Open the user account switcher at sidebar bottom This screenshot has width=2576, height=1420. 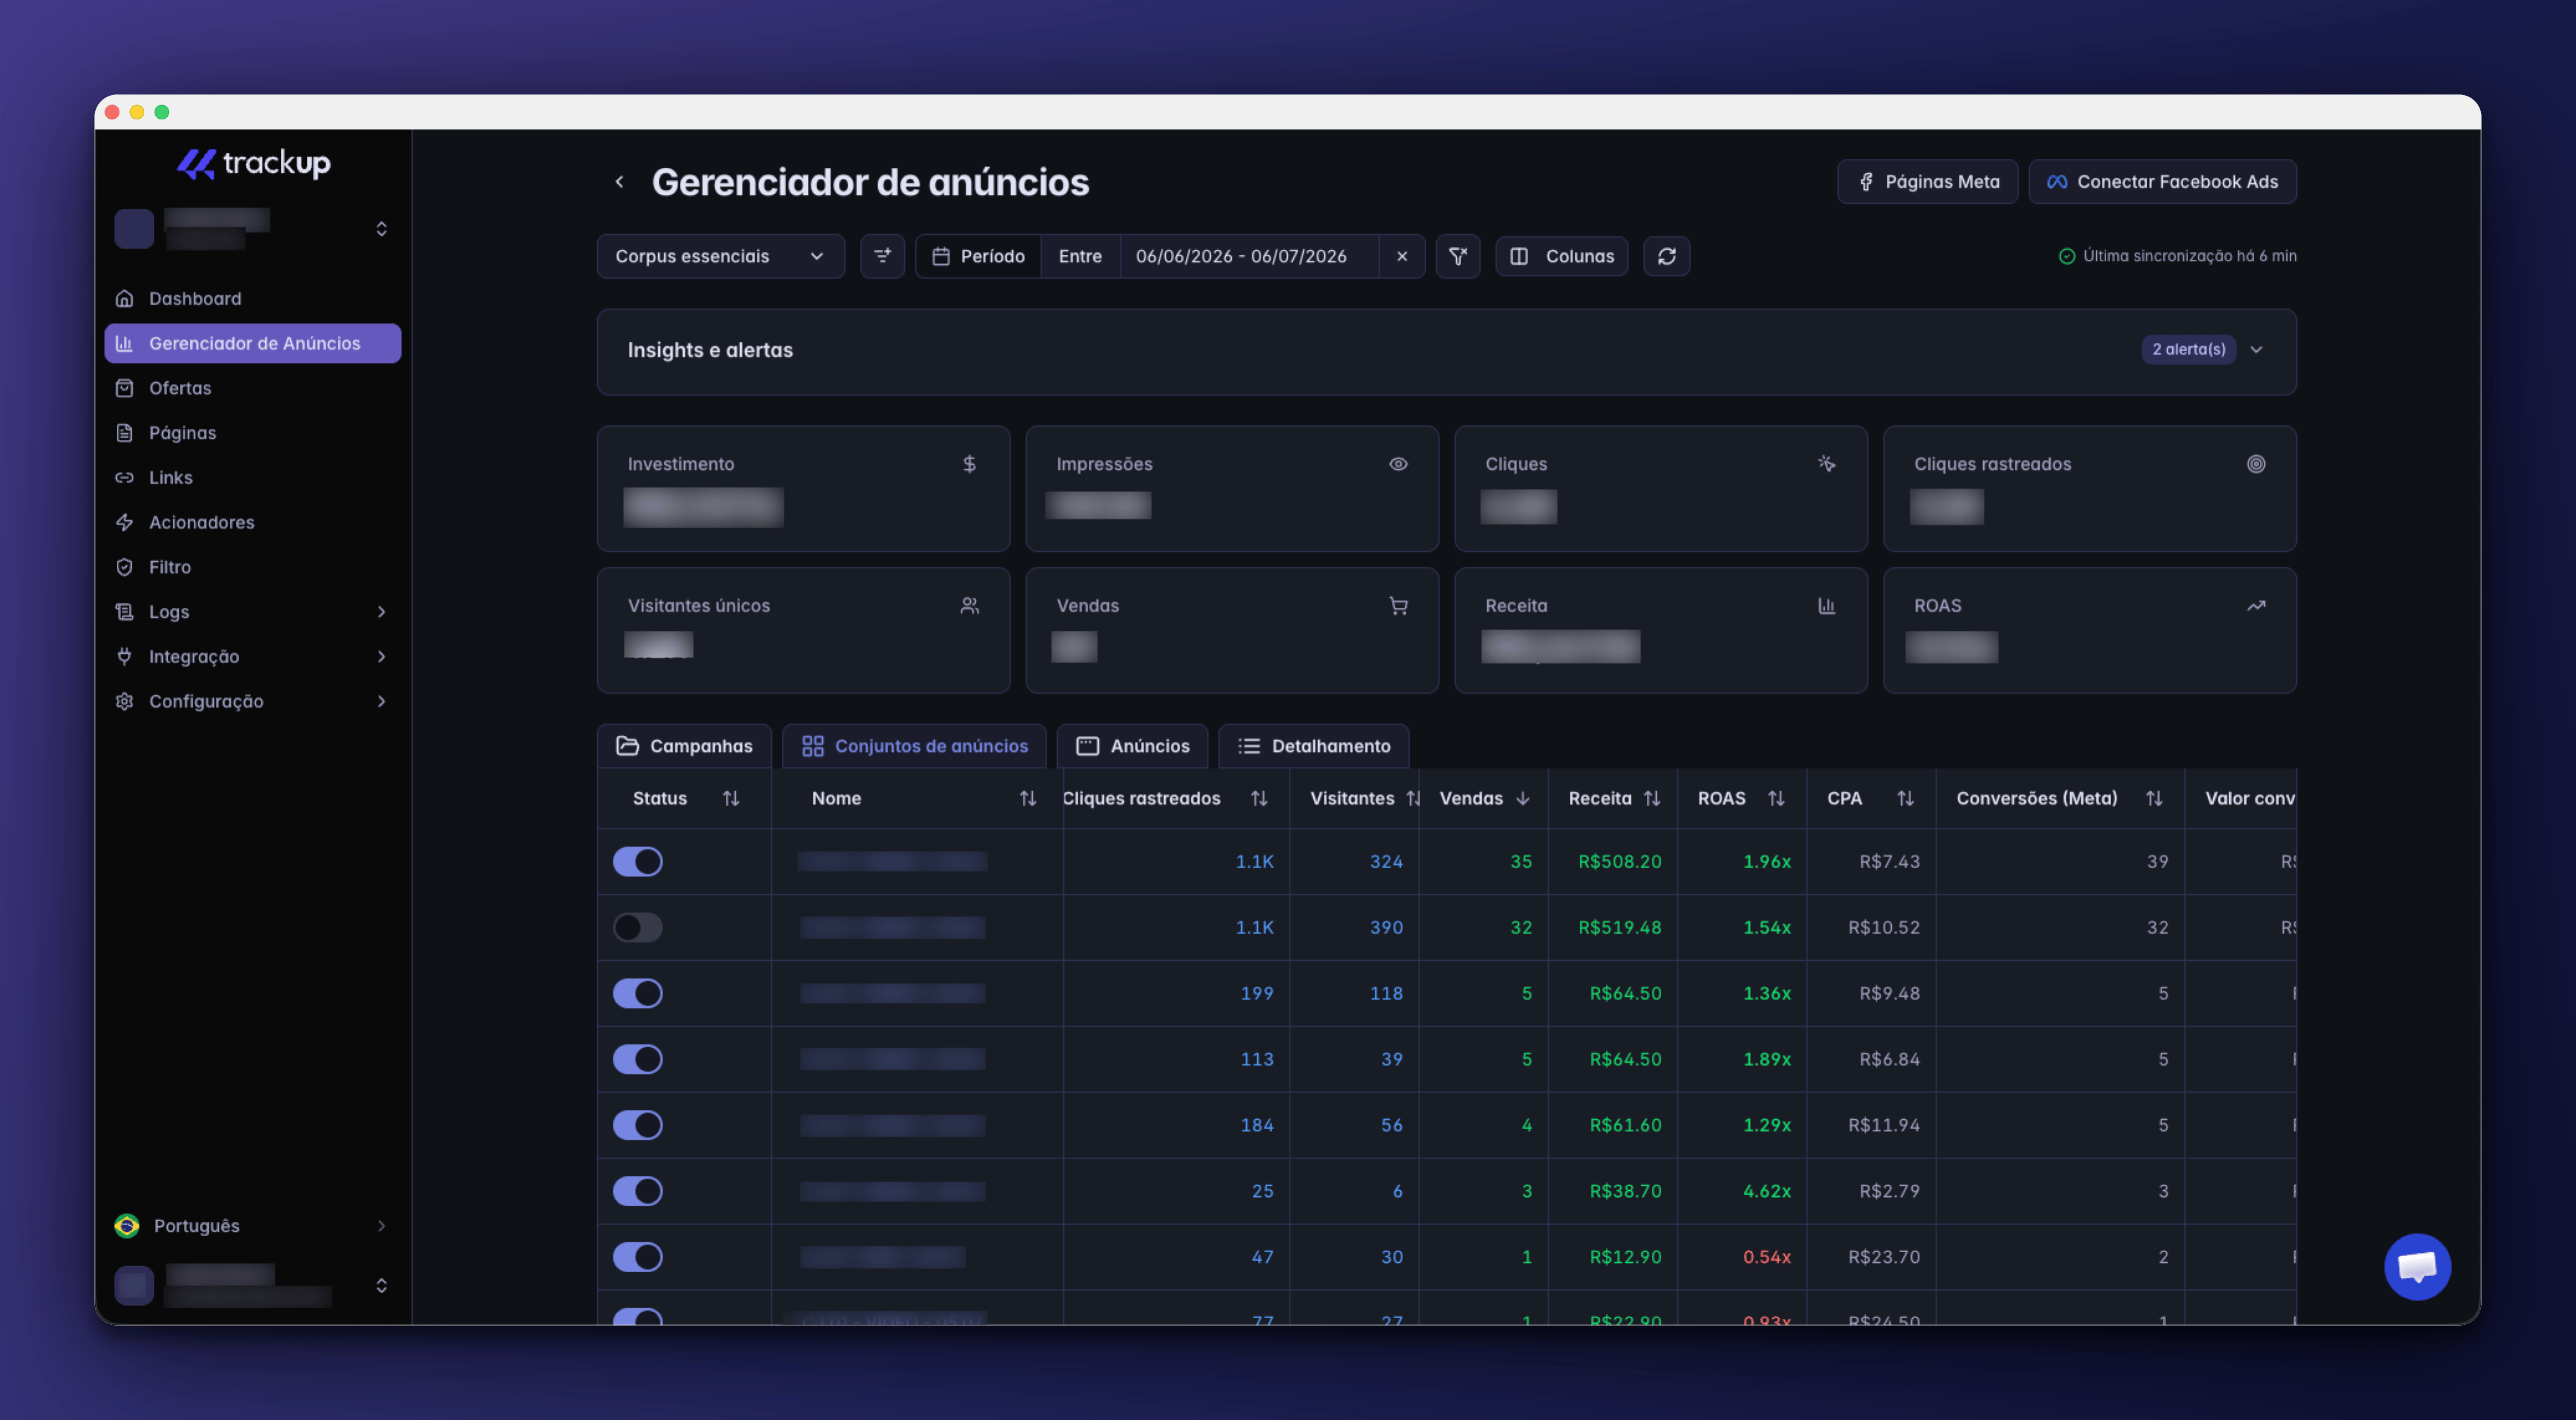click(x=252, y=1285)
